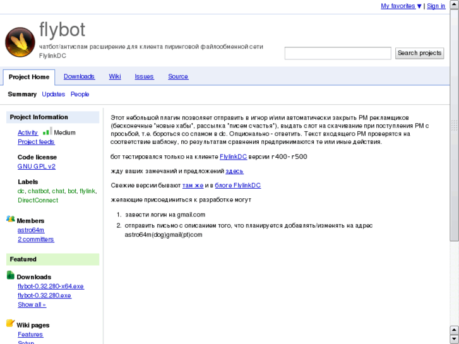459x344 pixels.
Task: Open the Project feeds link
Action: click(x=36, y=141)
